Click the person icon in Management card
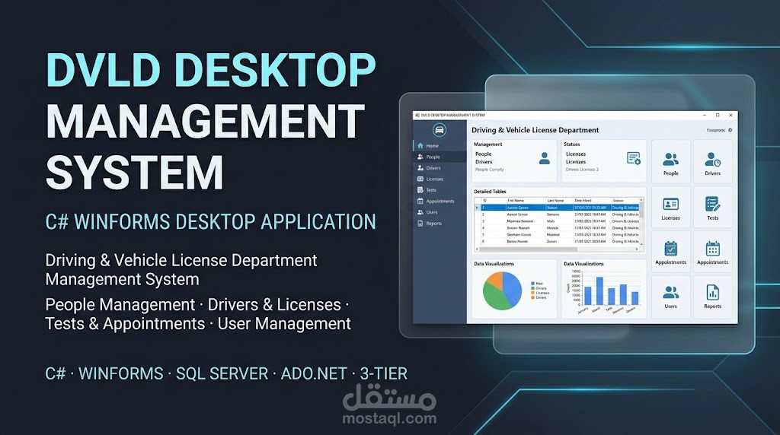The image size is (780, 435). [544, 158]
